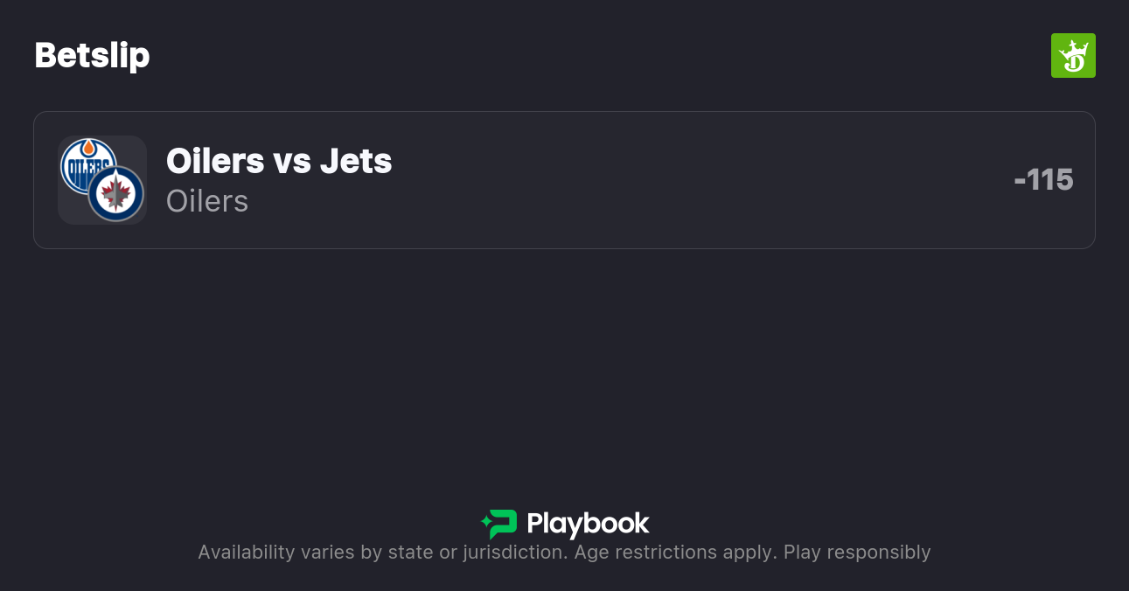Click the Age restrictions apply text
This screenshot has height=591, width=1129.
[674, 553]
